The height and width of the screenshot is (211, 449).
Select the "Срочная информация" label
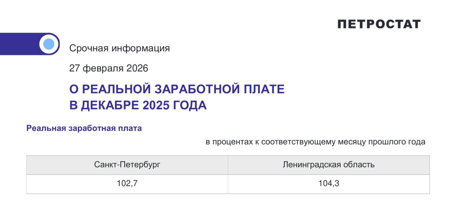pos(119,48)
